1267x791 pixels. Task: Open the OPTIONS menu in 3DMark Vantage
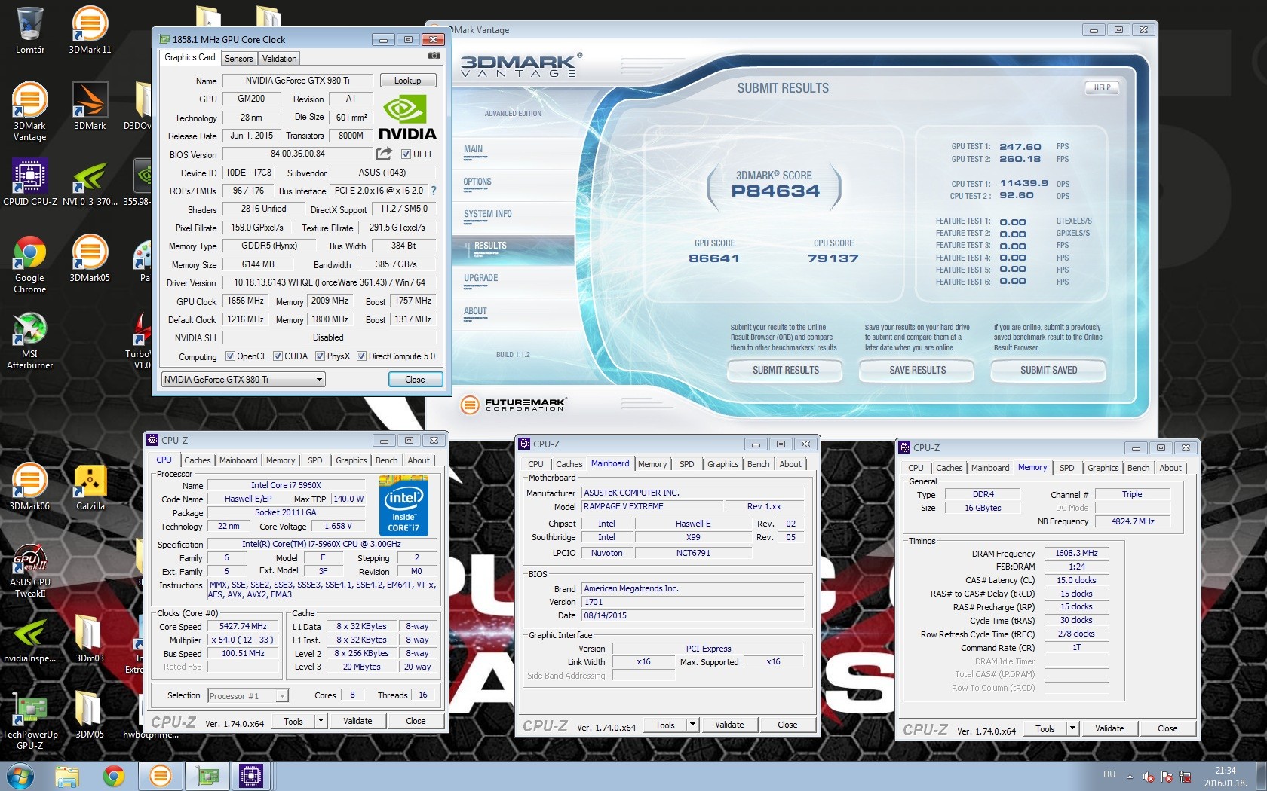(x=477, y=182)
